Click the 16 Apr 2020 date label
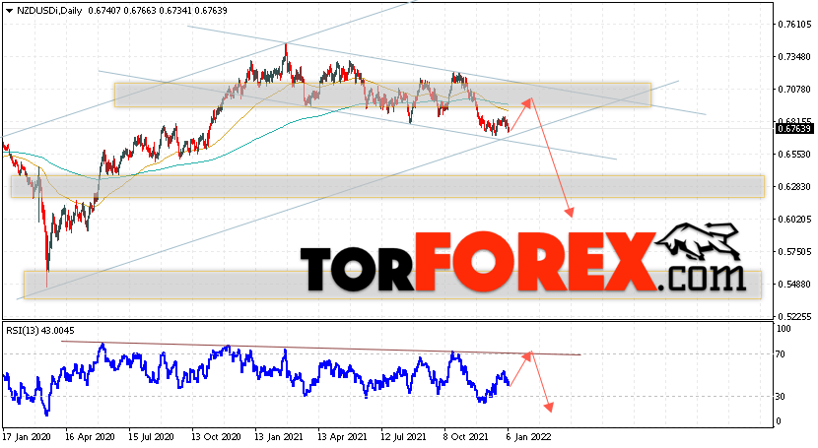This screenshot has width=818, height=448. 90,436
